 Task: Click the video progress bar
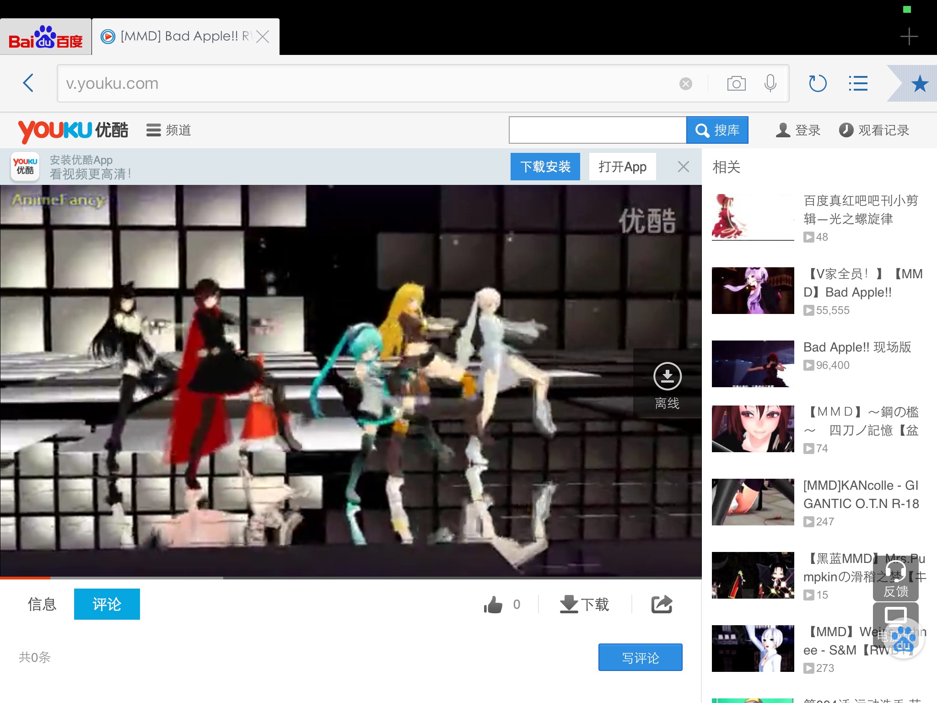pyautogui.click(x=351, y=578)
